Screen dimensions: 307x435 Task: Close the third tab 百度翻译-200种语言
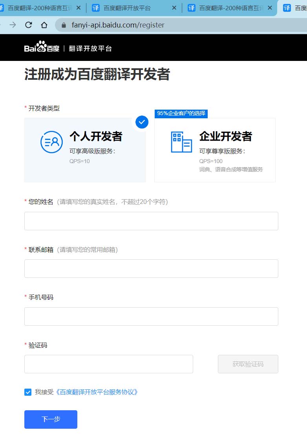[270, 8]
